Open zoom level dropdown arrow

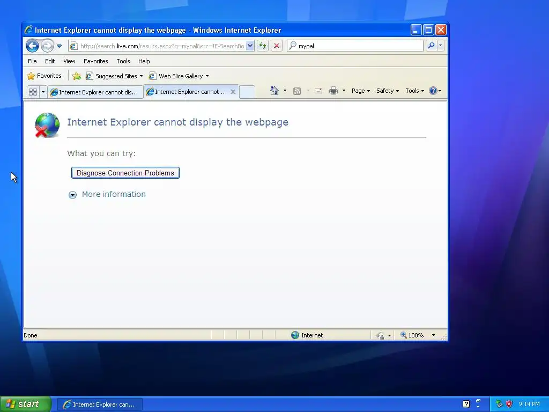click(433, 335)
